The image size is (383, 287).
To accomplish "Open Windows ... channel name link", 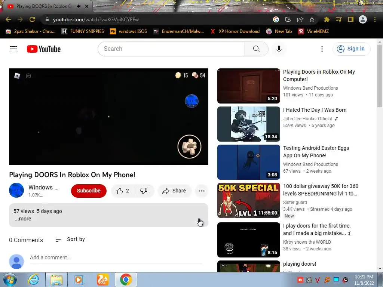I will click(43, 187).
